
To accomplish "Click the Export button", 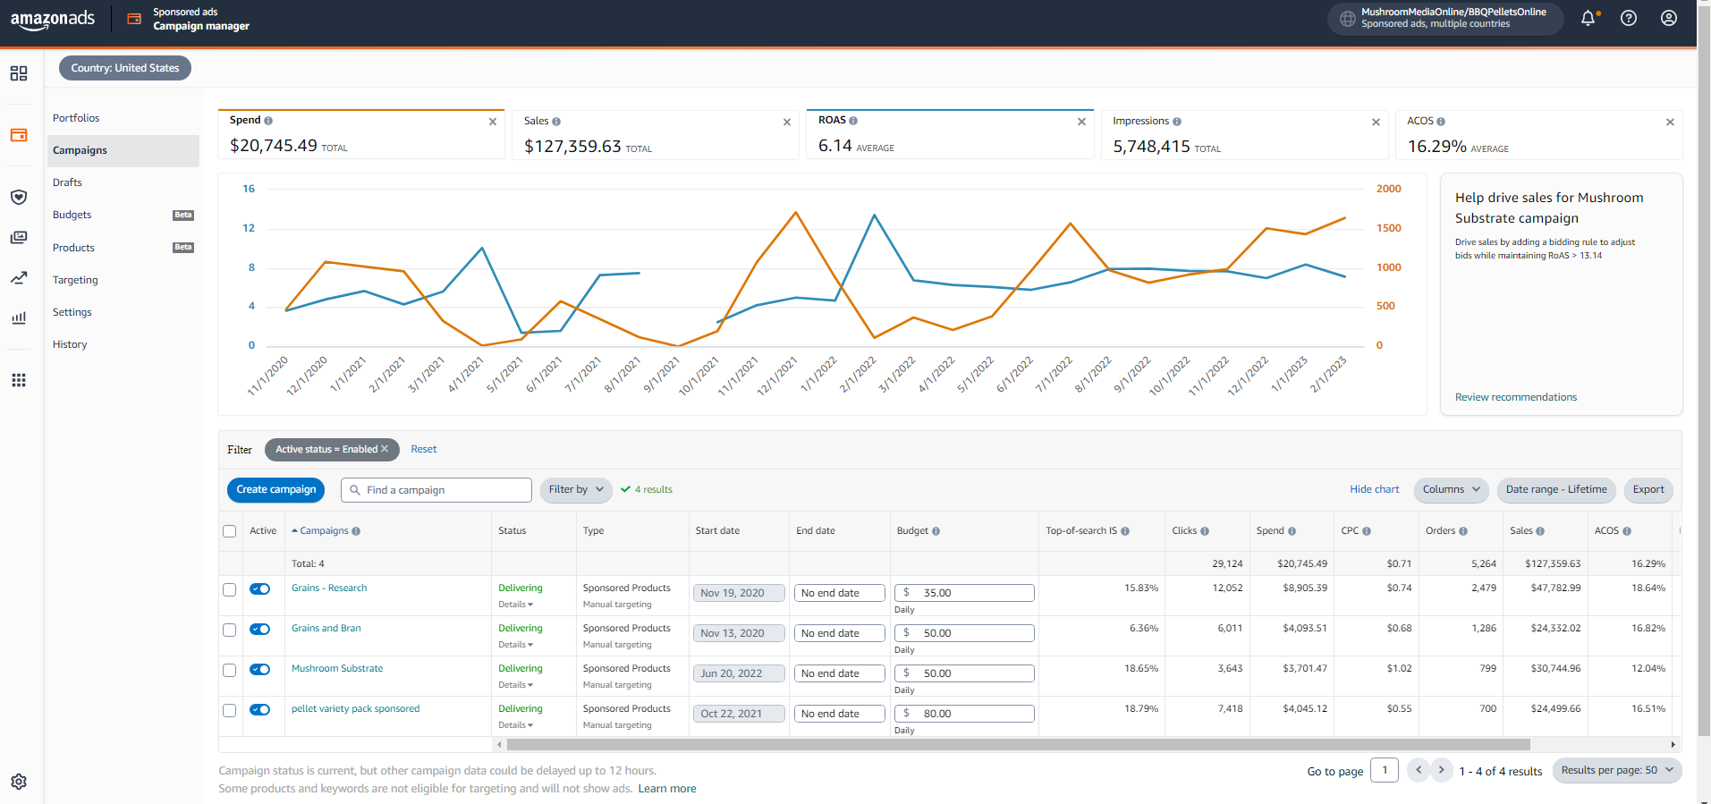I will click(1648, 490).
